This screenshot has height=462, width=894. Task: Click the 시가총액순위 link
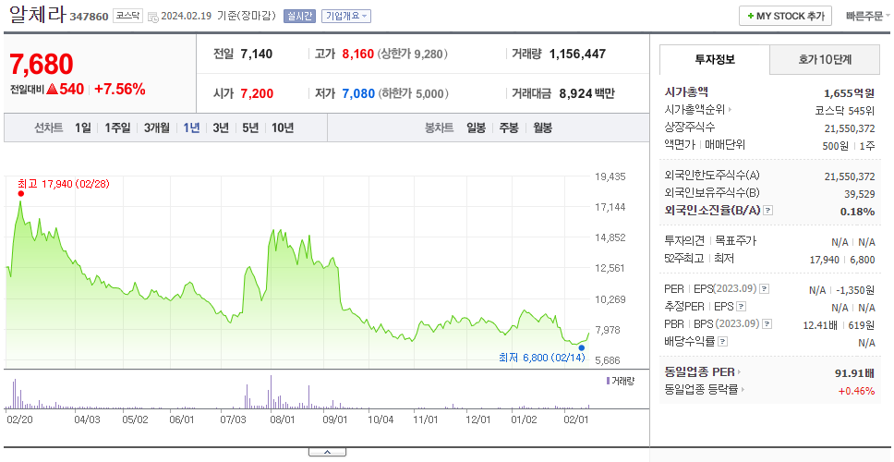tap(695, 110)
